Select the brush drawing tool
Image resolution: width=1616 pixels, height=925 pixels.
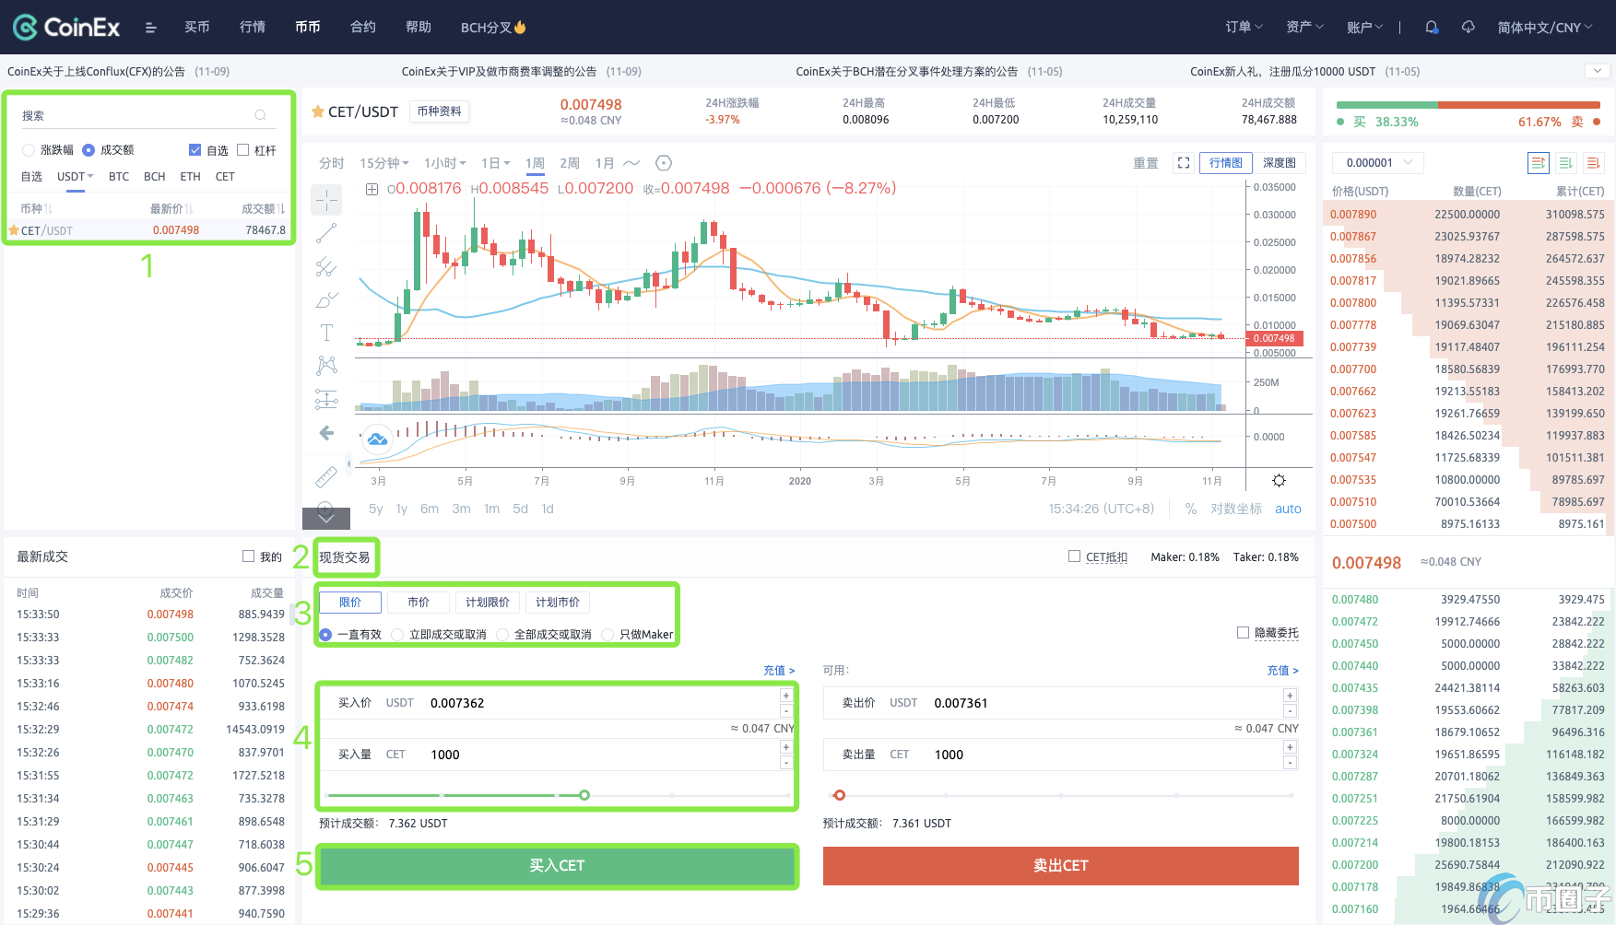(326, 299)
